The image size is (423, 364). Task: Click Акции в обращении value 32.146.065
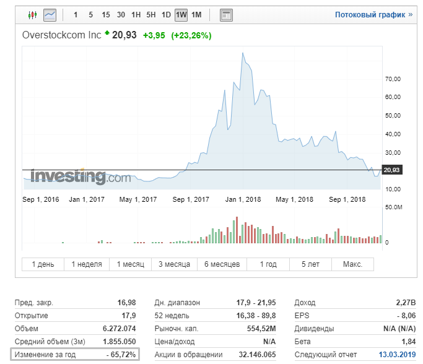pyautogui.click(x=257, y=354)
